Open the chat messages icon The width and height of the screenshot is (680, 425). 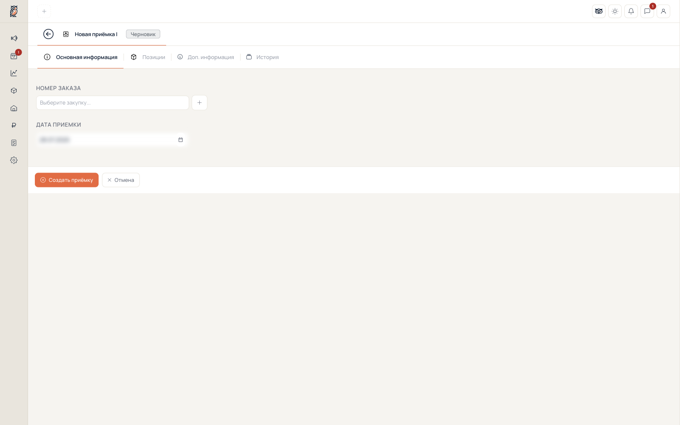[x=647, y=11]
